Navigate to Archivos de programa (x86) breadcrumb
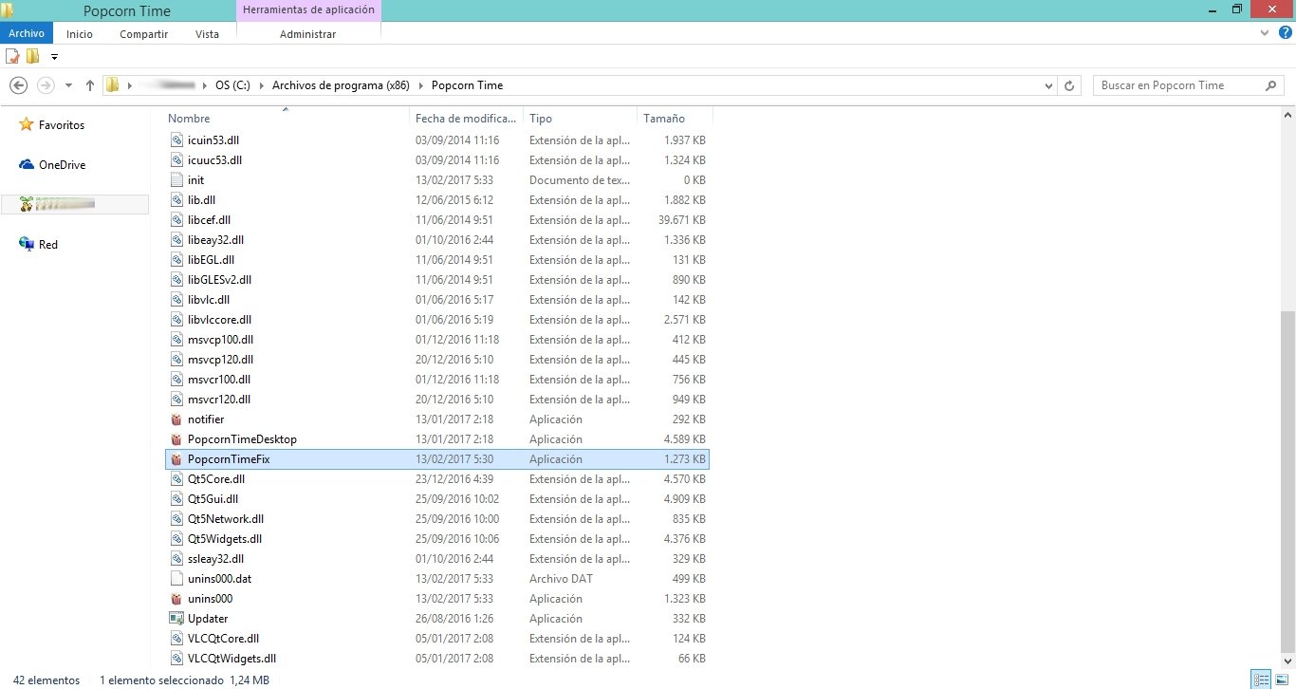 tap(341, 85)
